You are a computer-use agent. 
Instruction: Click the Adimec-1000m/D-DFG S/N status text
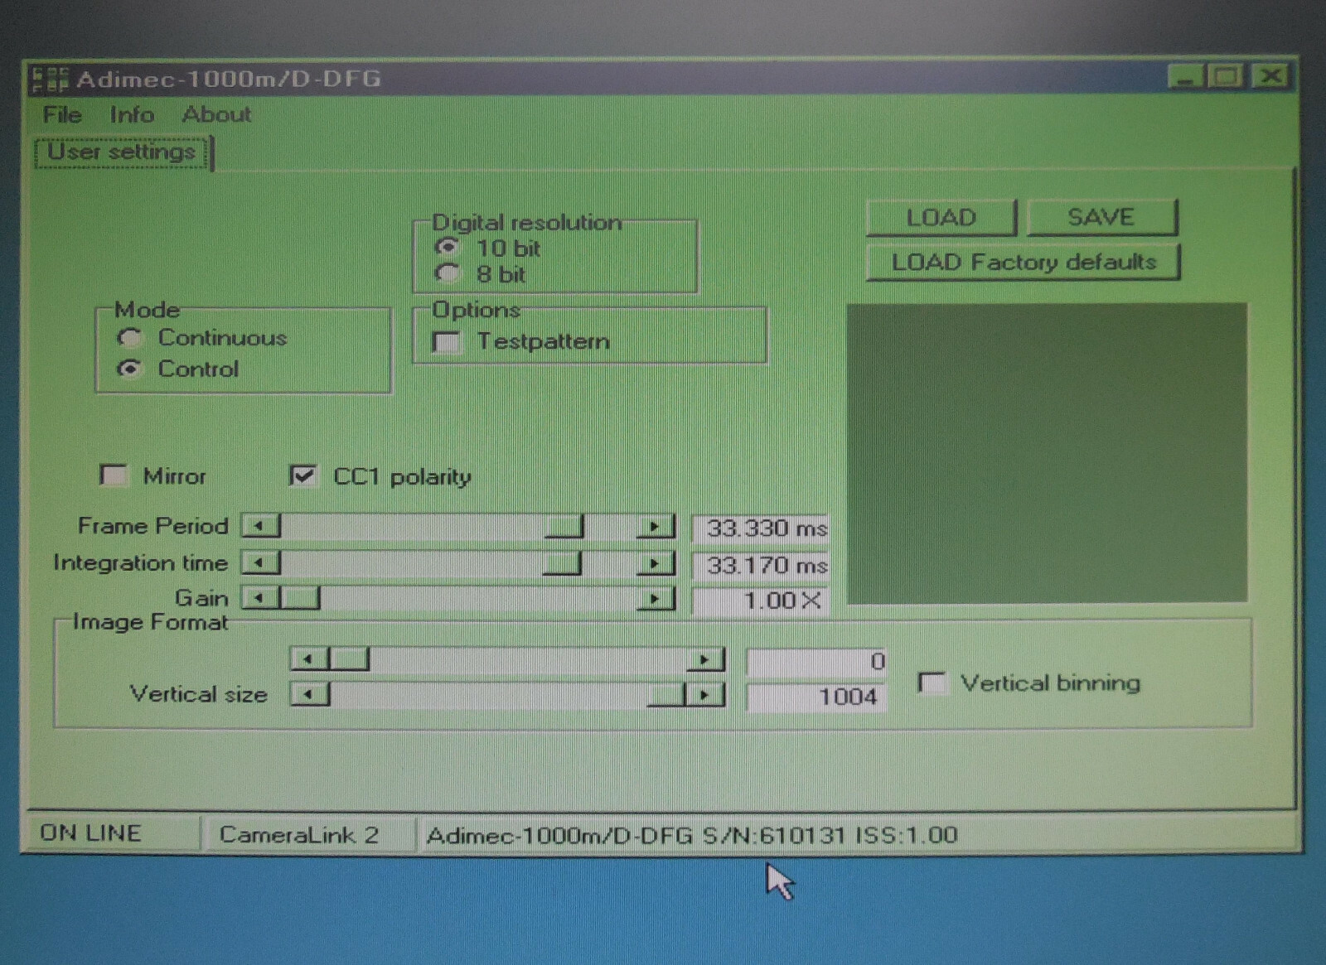pyautogui.click(x=692, y=834)
